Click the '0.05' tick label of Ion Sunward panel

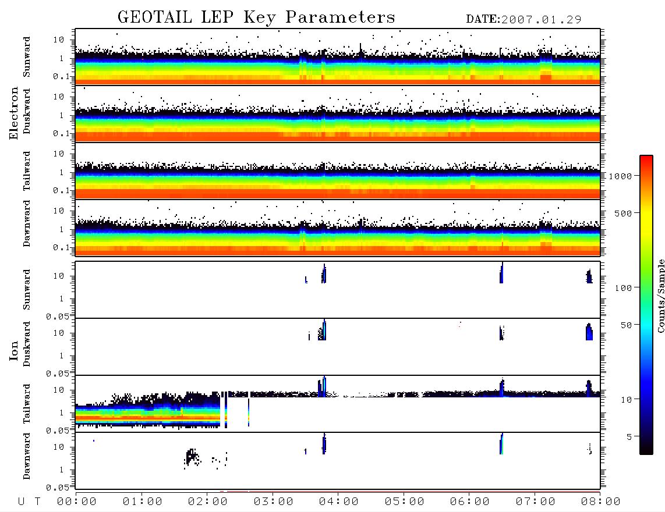(x=57, y=316)
